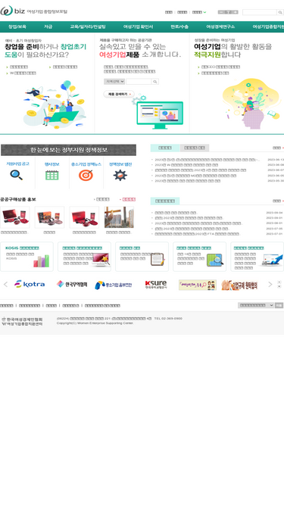This screenshot has width=284, height=505.
Task: Open 여성경제연구소 menu
Action: (220, 26)
